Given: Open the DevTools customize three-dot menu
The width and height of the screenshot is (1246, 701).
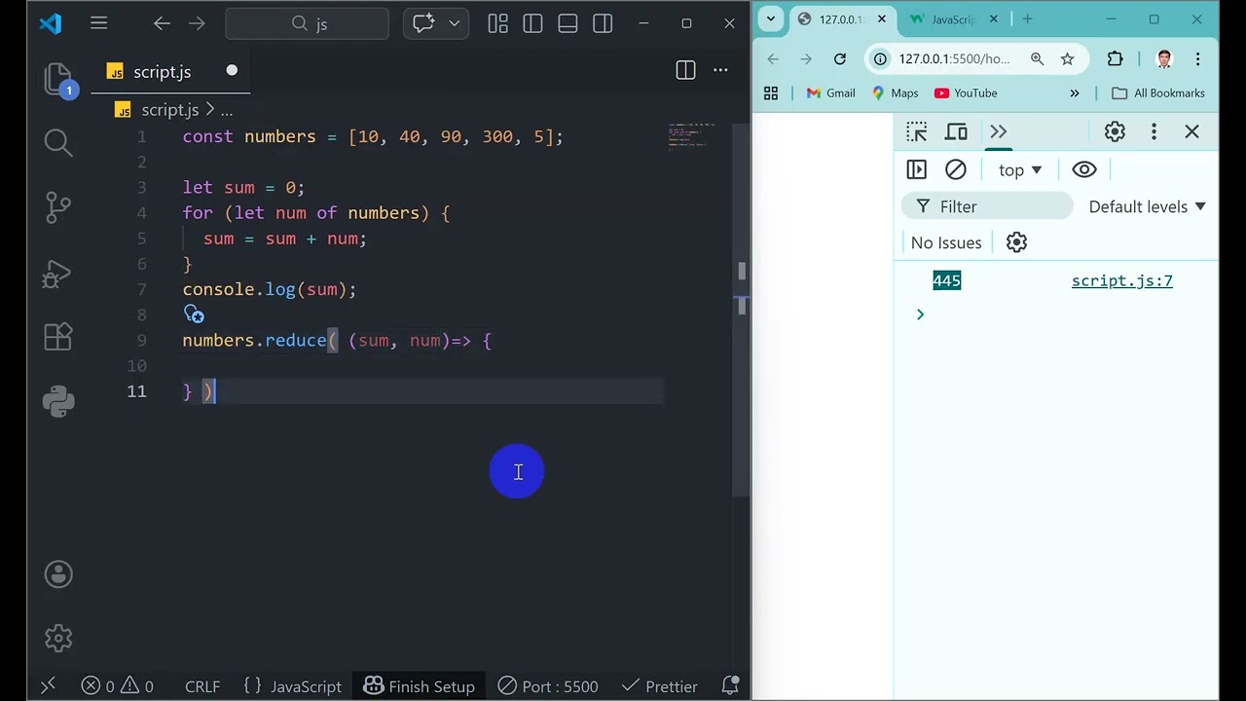Looking at the screenshot, I should tap(1154, 131).
